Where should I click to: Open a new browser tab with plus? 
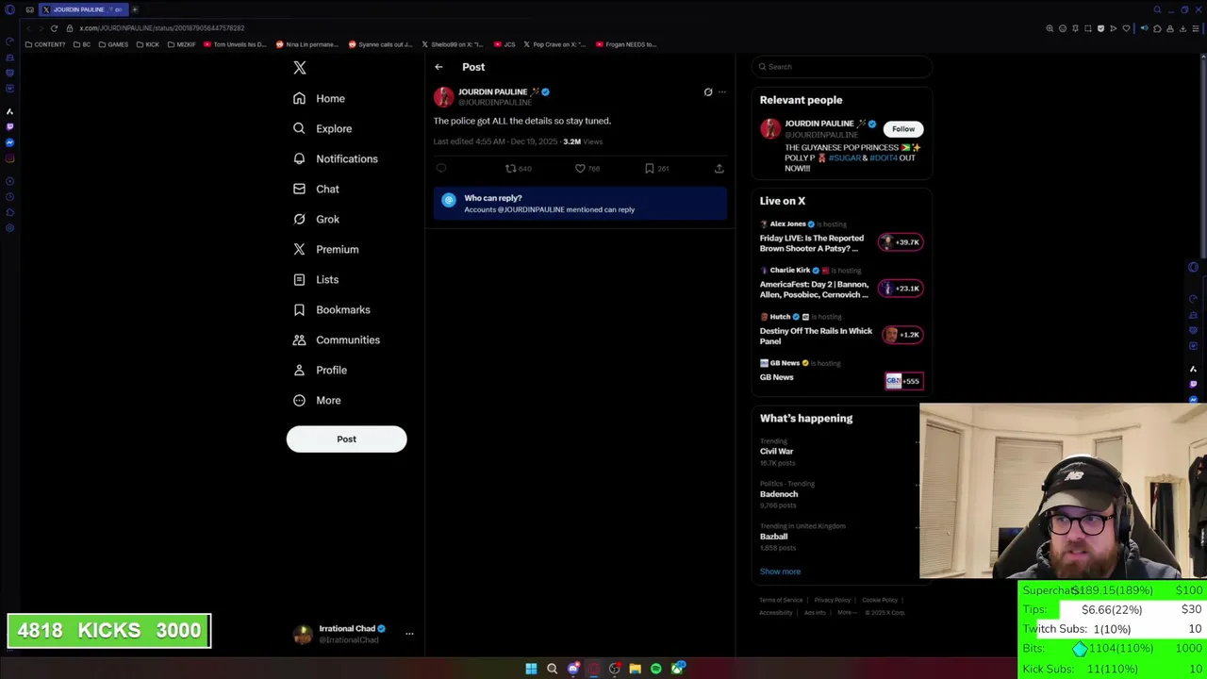tap(134, 9)
